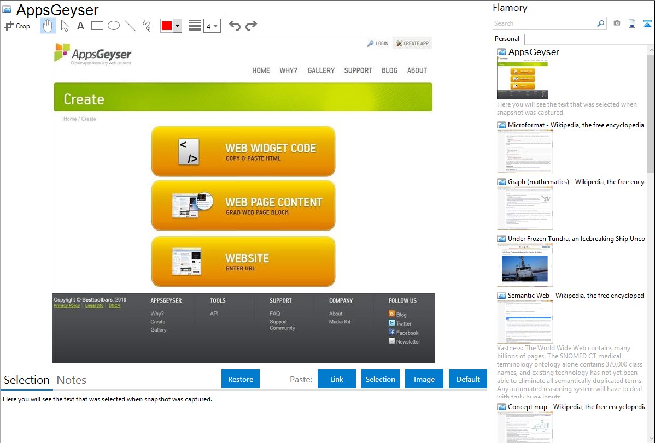The height and width of the screenshot is (443, 655).
Task: Open the Microformat Wikipedia snapshot thumbnail
Action: point(525,151)
